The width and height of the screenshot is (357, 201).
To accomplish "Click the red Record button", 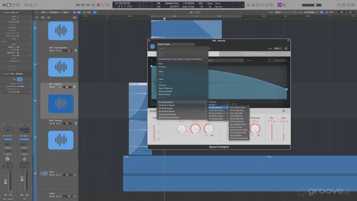I will (x=98, y=5).
